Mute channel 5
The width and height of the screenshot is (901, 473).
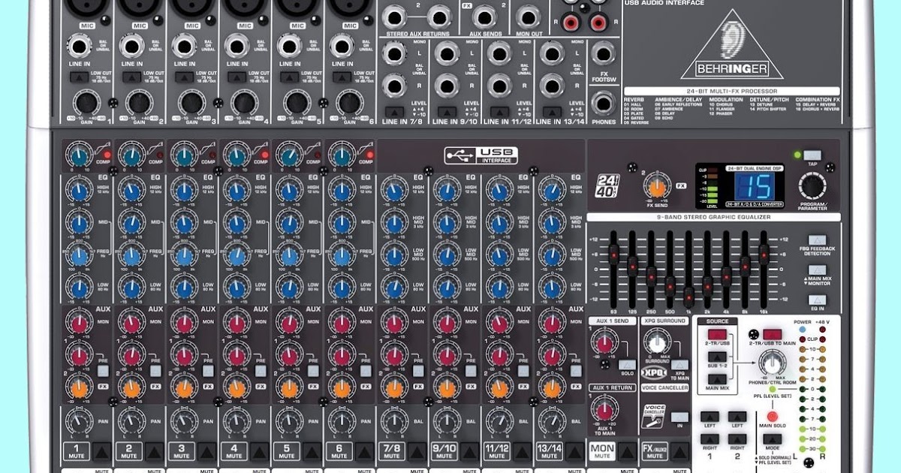313,451
